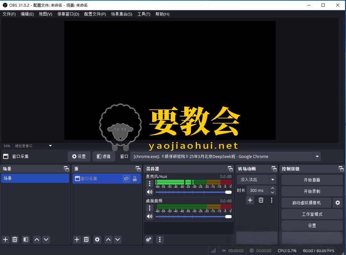Decrease the transition duration with down arrow

[x=273, y=193]
